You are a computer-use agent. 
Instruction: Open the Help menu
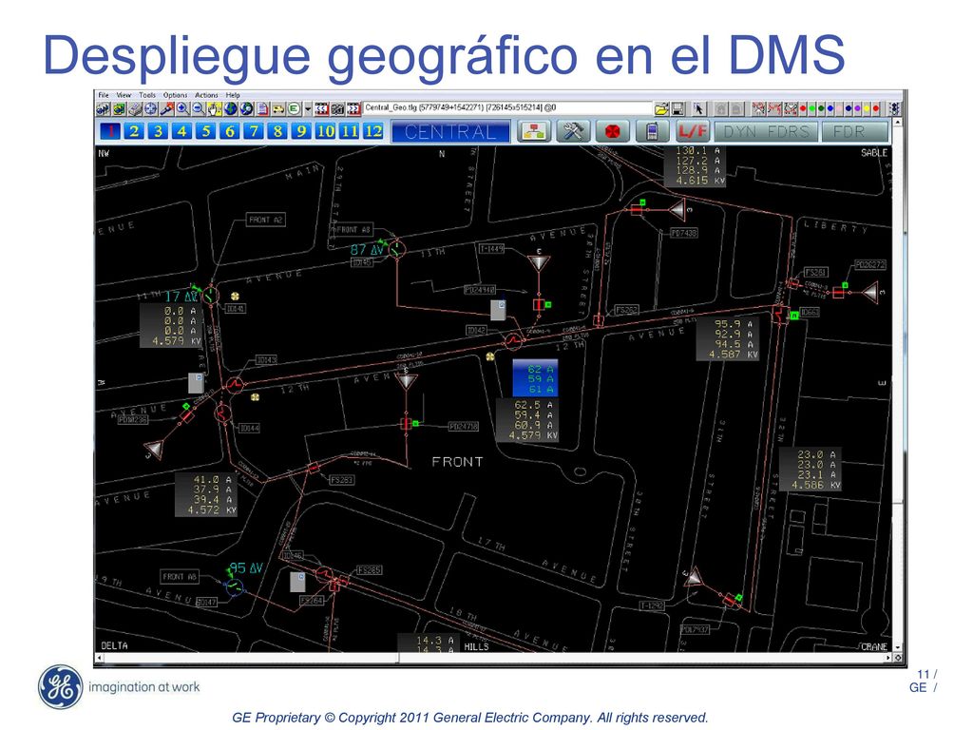[x=233, y=95]
